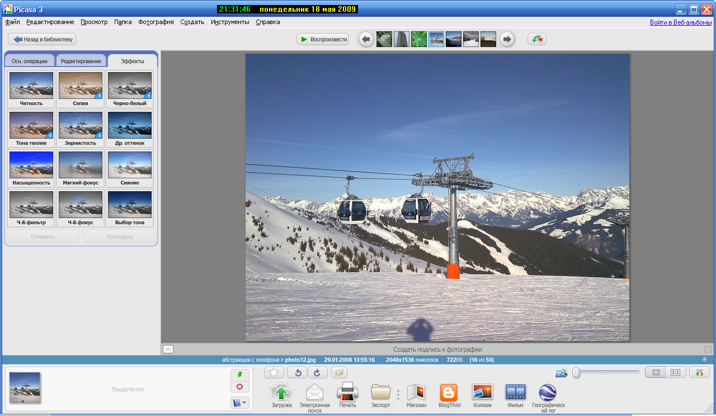This screenshot has width=716, height=416.
Task: Click the Повторить button
Action: 120,237
